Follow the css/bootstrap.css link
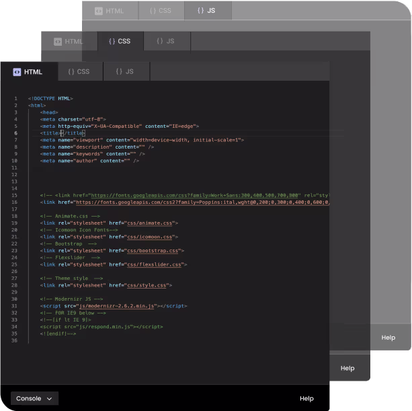The width and height of the screenshot is (412, 411). point(153,251)
